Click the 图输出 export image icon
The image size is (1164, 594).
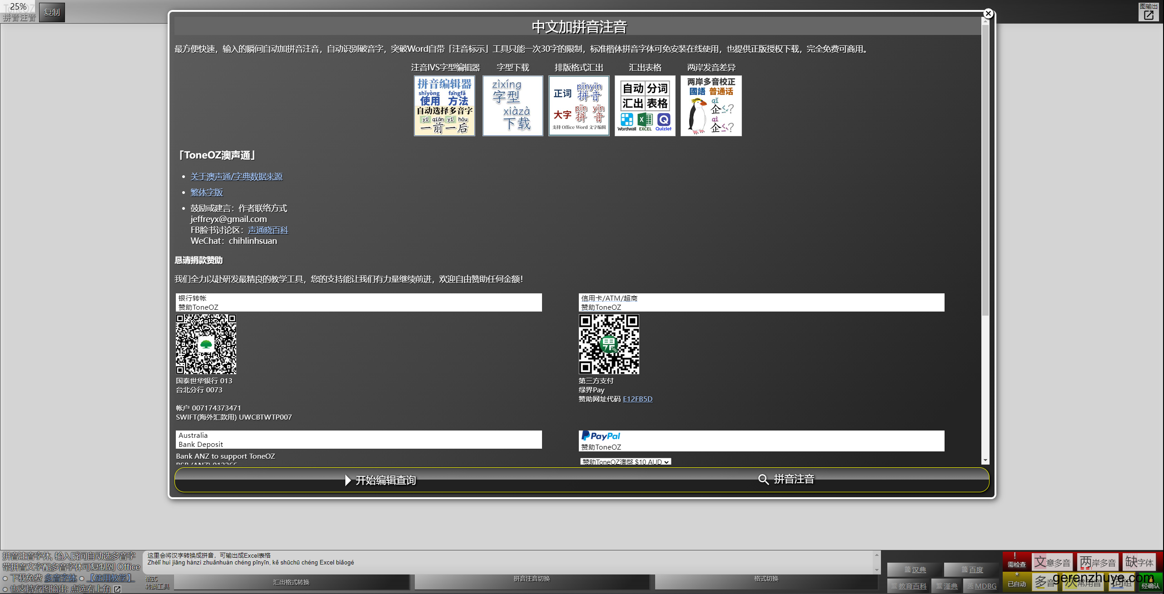[x=1149, y=12]
